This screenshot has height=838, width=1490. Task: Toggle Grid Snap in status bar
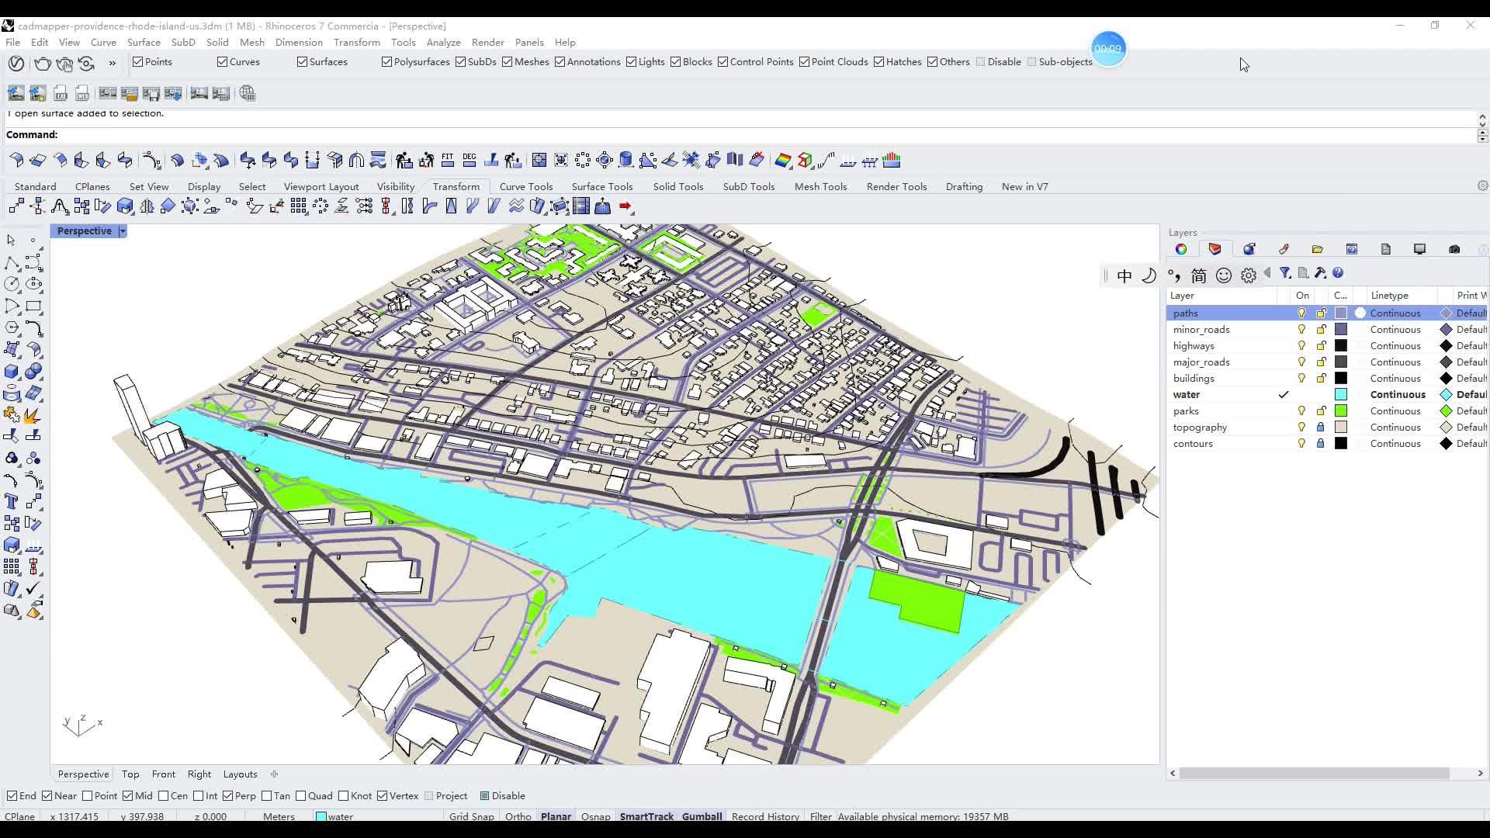[x=471, y=816]
